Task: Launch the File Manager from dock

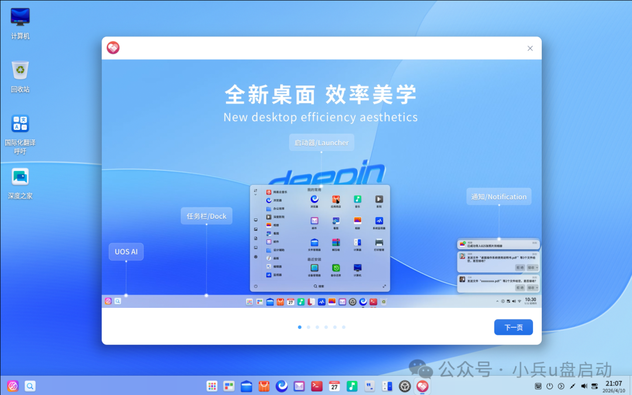Action: 246,386
